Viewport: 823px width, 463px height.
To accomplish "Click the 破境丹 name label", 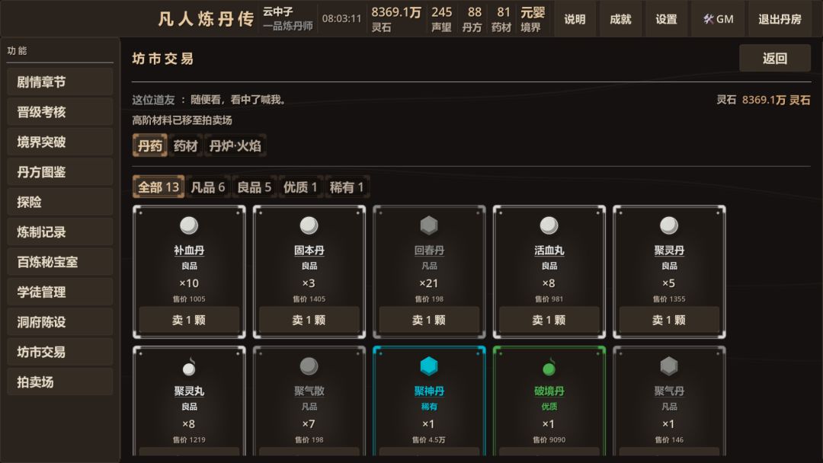I will coord(549,391).
